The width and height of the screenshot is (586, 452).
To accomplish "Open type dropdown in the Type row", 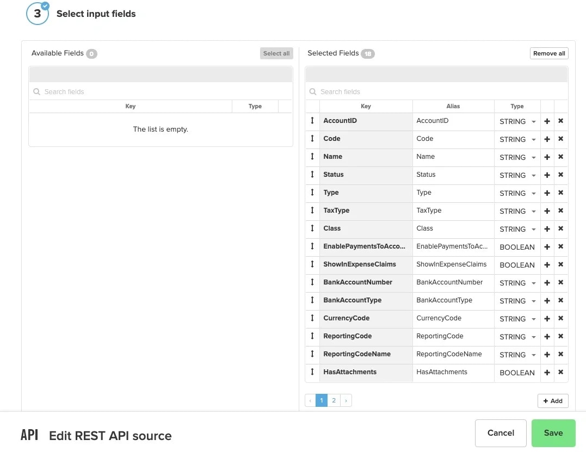I will click(517, 193).
